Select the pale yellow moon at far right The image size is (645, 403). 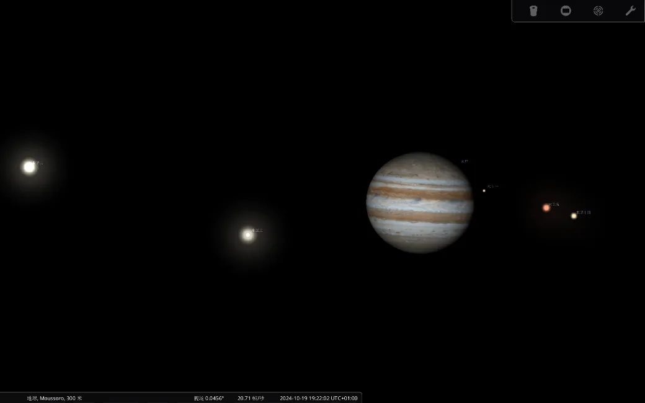pyautogui.click(x=574, y=216)
